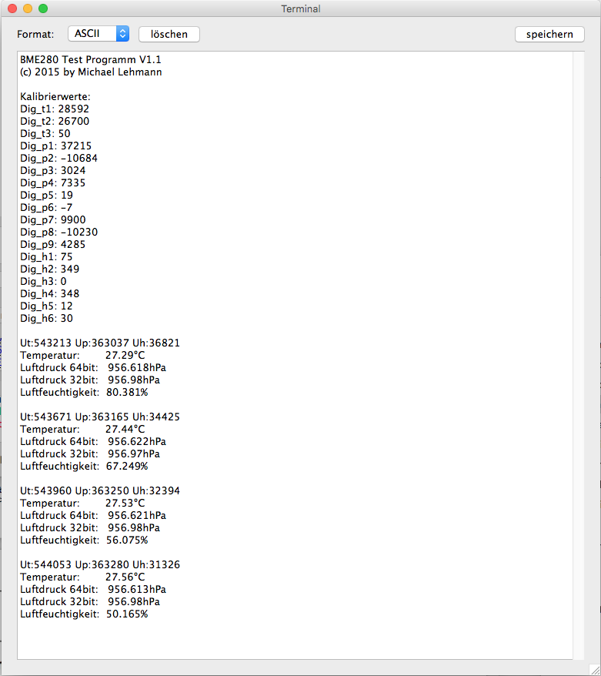The width and height of the screenshot is (601, 676).
Task: Click the 'Dig_t2: 26700' line
Action: click(x=55, y=121)
